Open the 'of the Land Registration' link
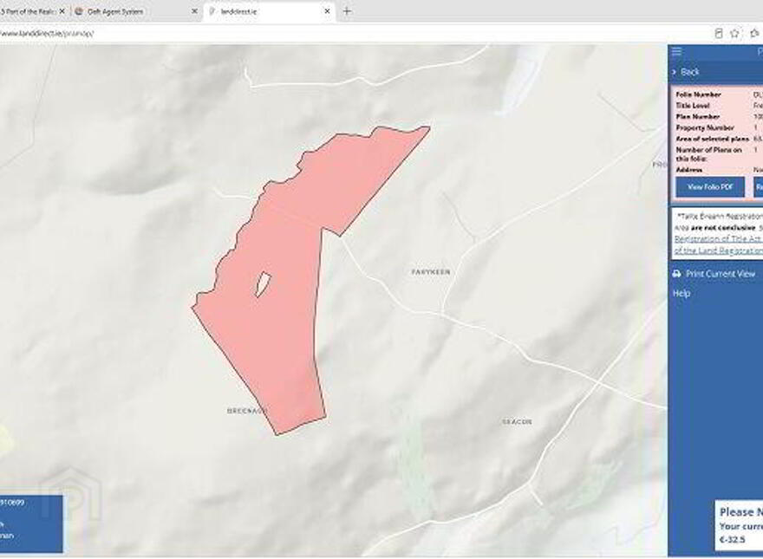The width and height of the screenshot is (763, 559). pos(718,250)
